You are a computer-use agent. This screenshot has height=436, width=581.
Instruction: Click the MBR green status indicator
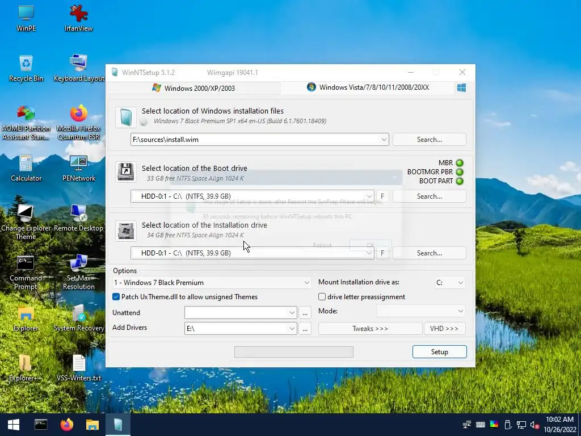[x=460, y=163]
